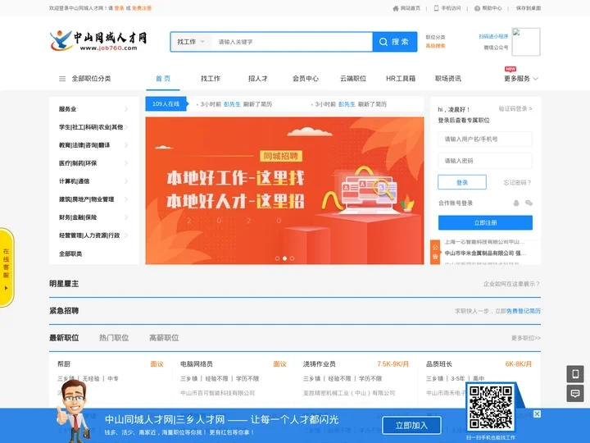Select the second banner carousel dot

[285, 258]
